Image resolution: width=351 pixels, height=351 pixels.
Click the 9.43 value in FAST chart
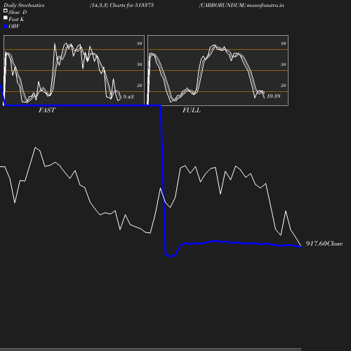(128, 97)
